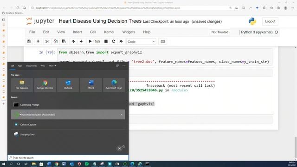Open browser favorites star icon
Viewport: 297px width, 167px height.
click(271, 8)
